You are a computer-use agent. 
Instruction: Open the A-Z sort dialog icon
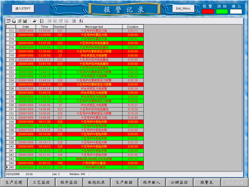[81, 21]
